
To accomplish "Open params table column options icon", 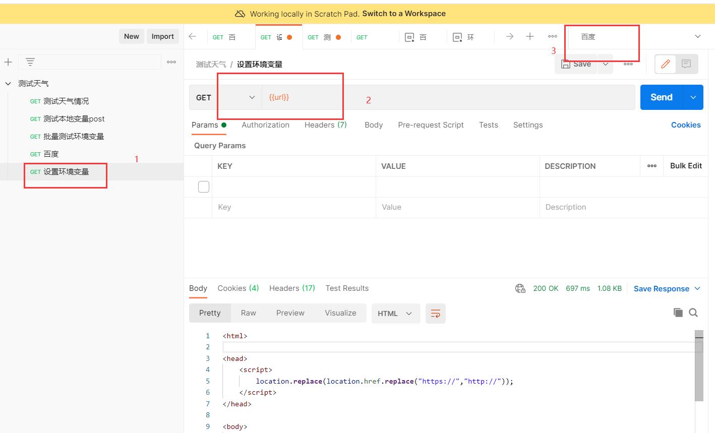I will tap(652, 166).
